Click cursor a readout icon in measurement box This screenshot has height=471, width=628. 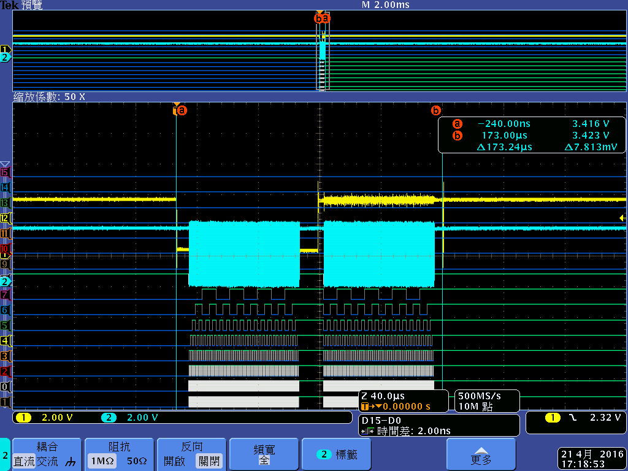[x=457, y=124]
